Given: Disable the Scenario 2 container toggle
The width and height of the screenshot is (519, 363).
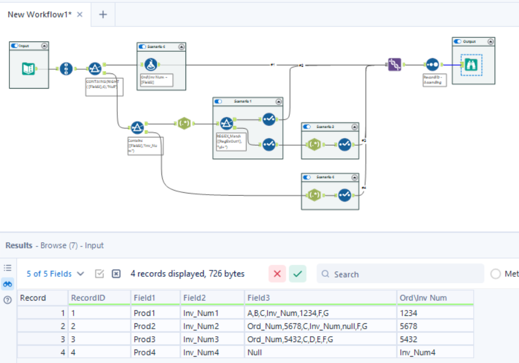Looking at the screenshot, I should (x=307, y=126).
